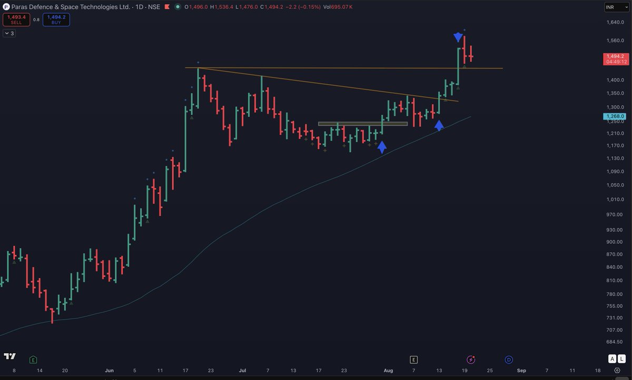Click the Jun label on the time axis

click(109, 371)
